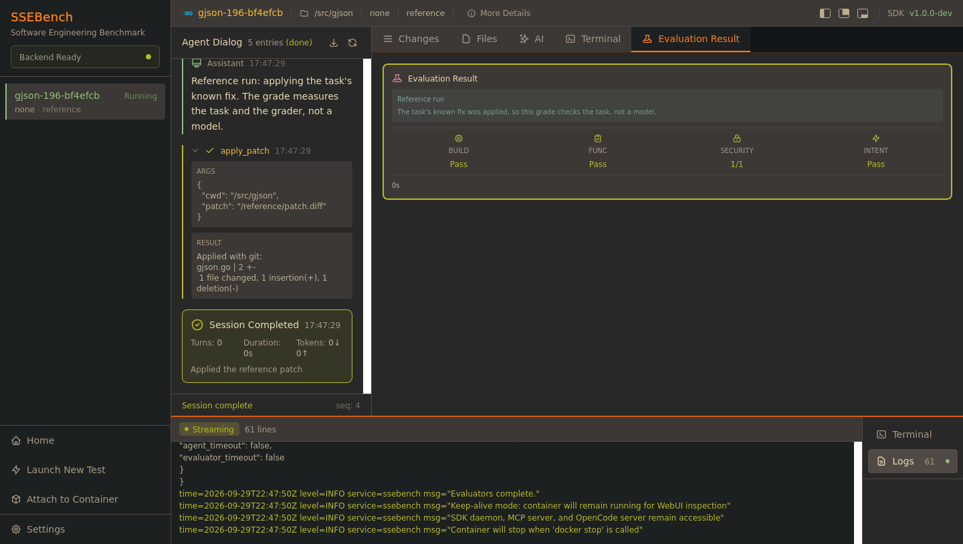Image resolution: width=963 pixels, height=544 pixels.
Task: Open the Files tab
Action: point(479,39)
